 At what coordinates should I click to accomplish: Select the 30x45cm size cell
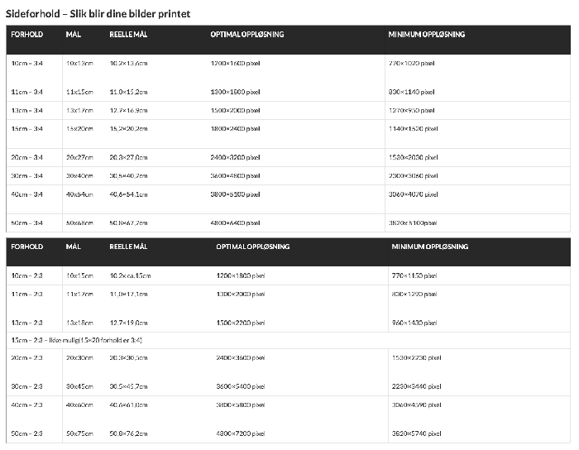click(x=79, y=386)
